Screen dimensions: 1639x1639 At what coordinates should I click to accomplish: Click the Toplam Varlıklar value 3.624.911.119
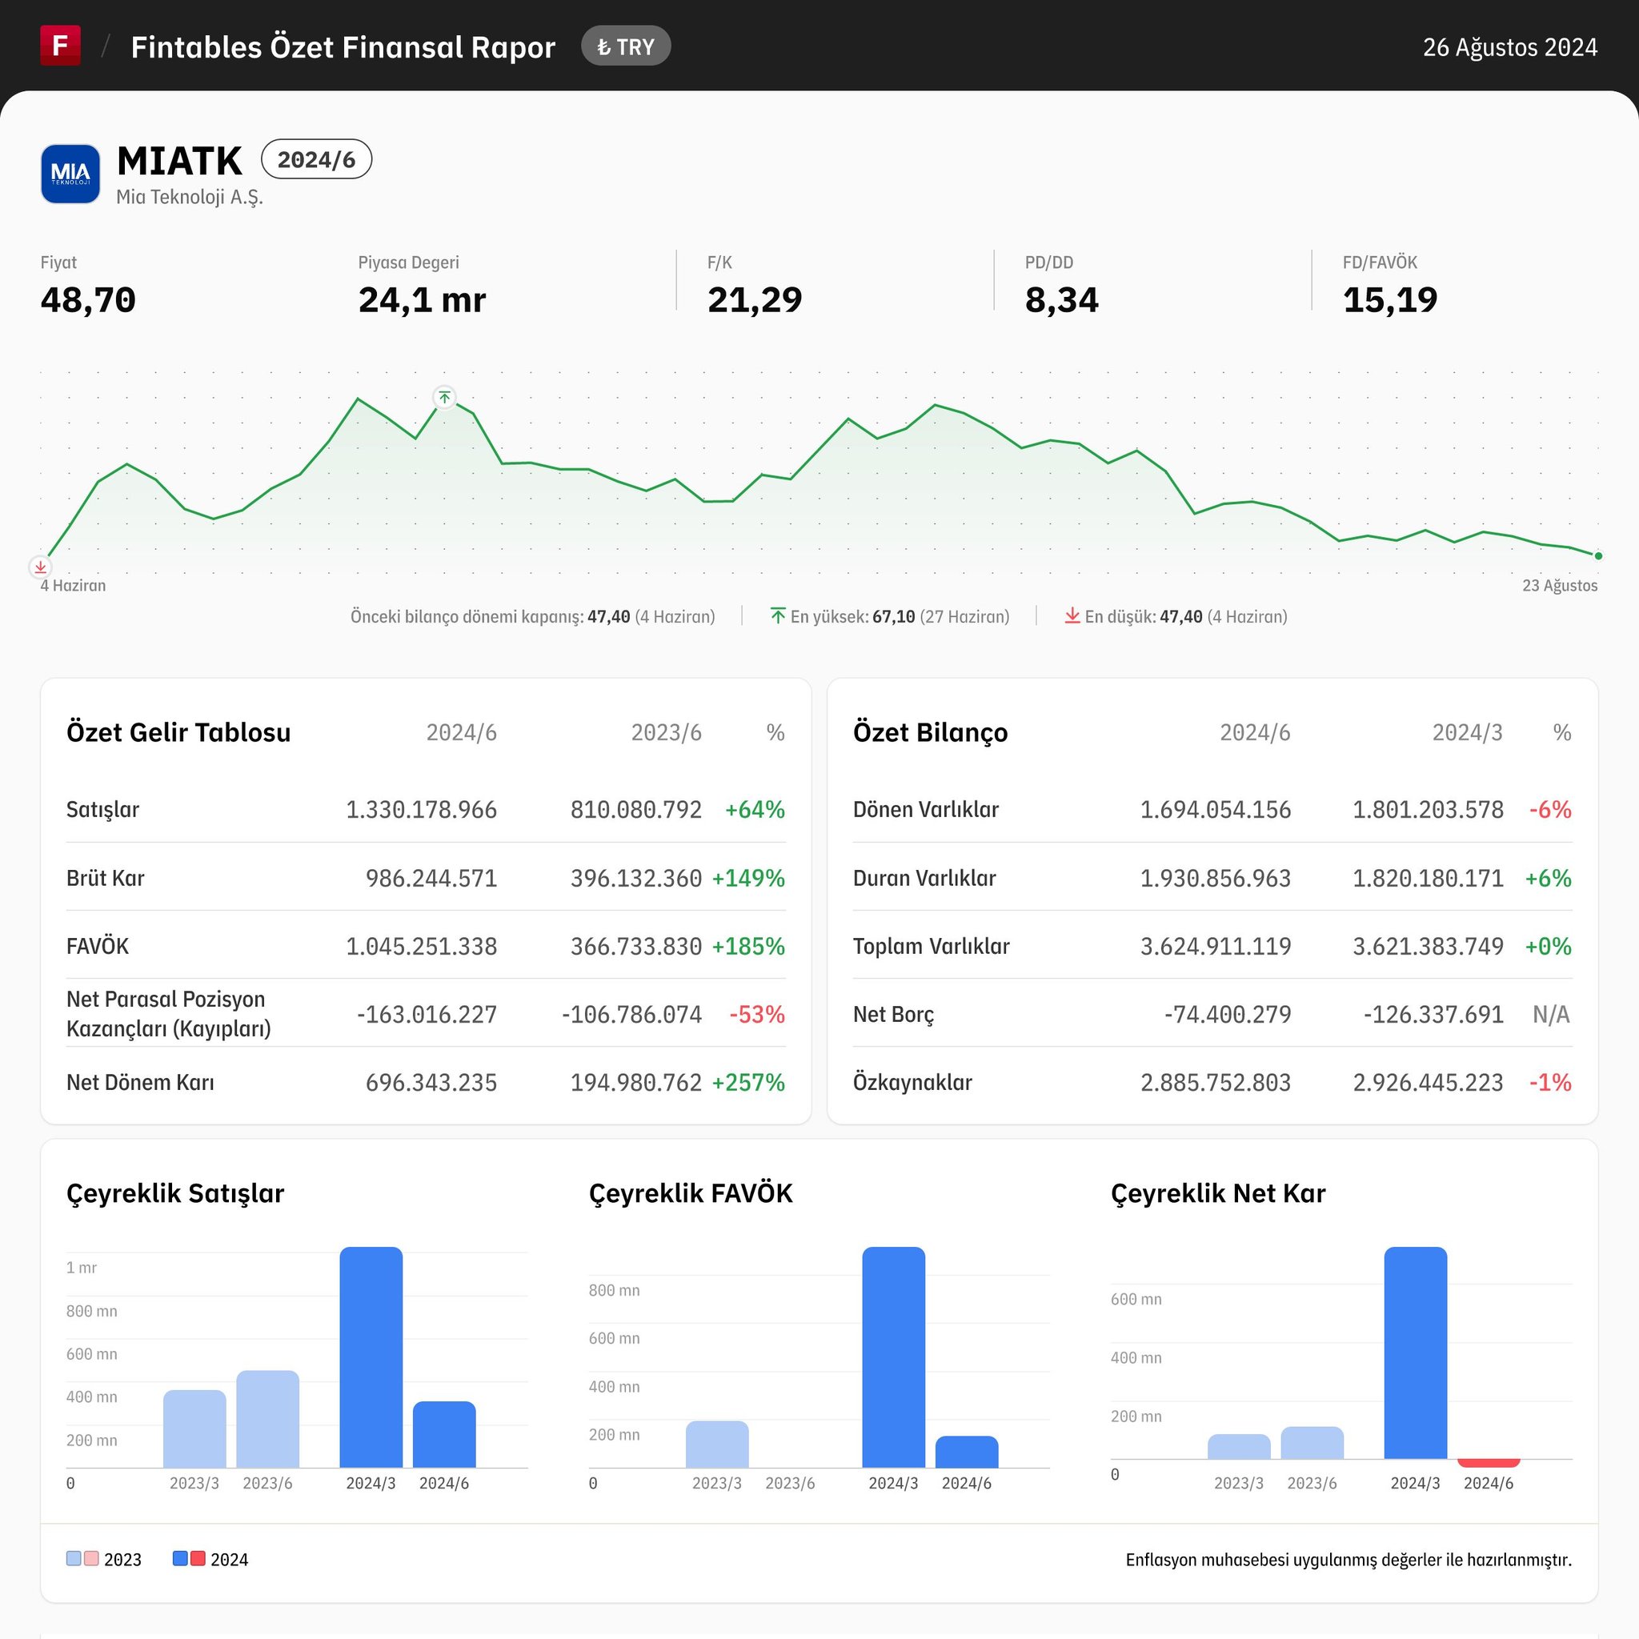[1215, 946]
